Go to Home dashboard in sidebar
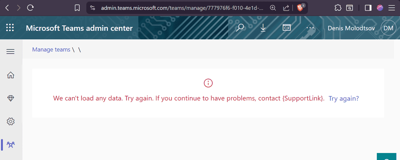Image resolution: width=400 pixels, height=160 pixels. pyautogui.click(x=11, y=75)
